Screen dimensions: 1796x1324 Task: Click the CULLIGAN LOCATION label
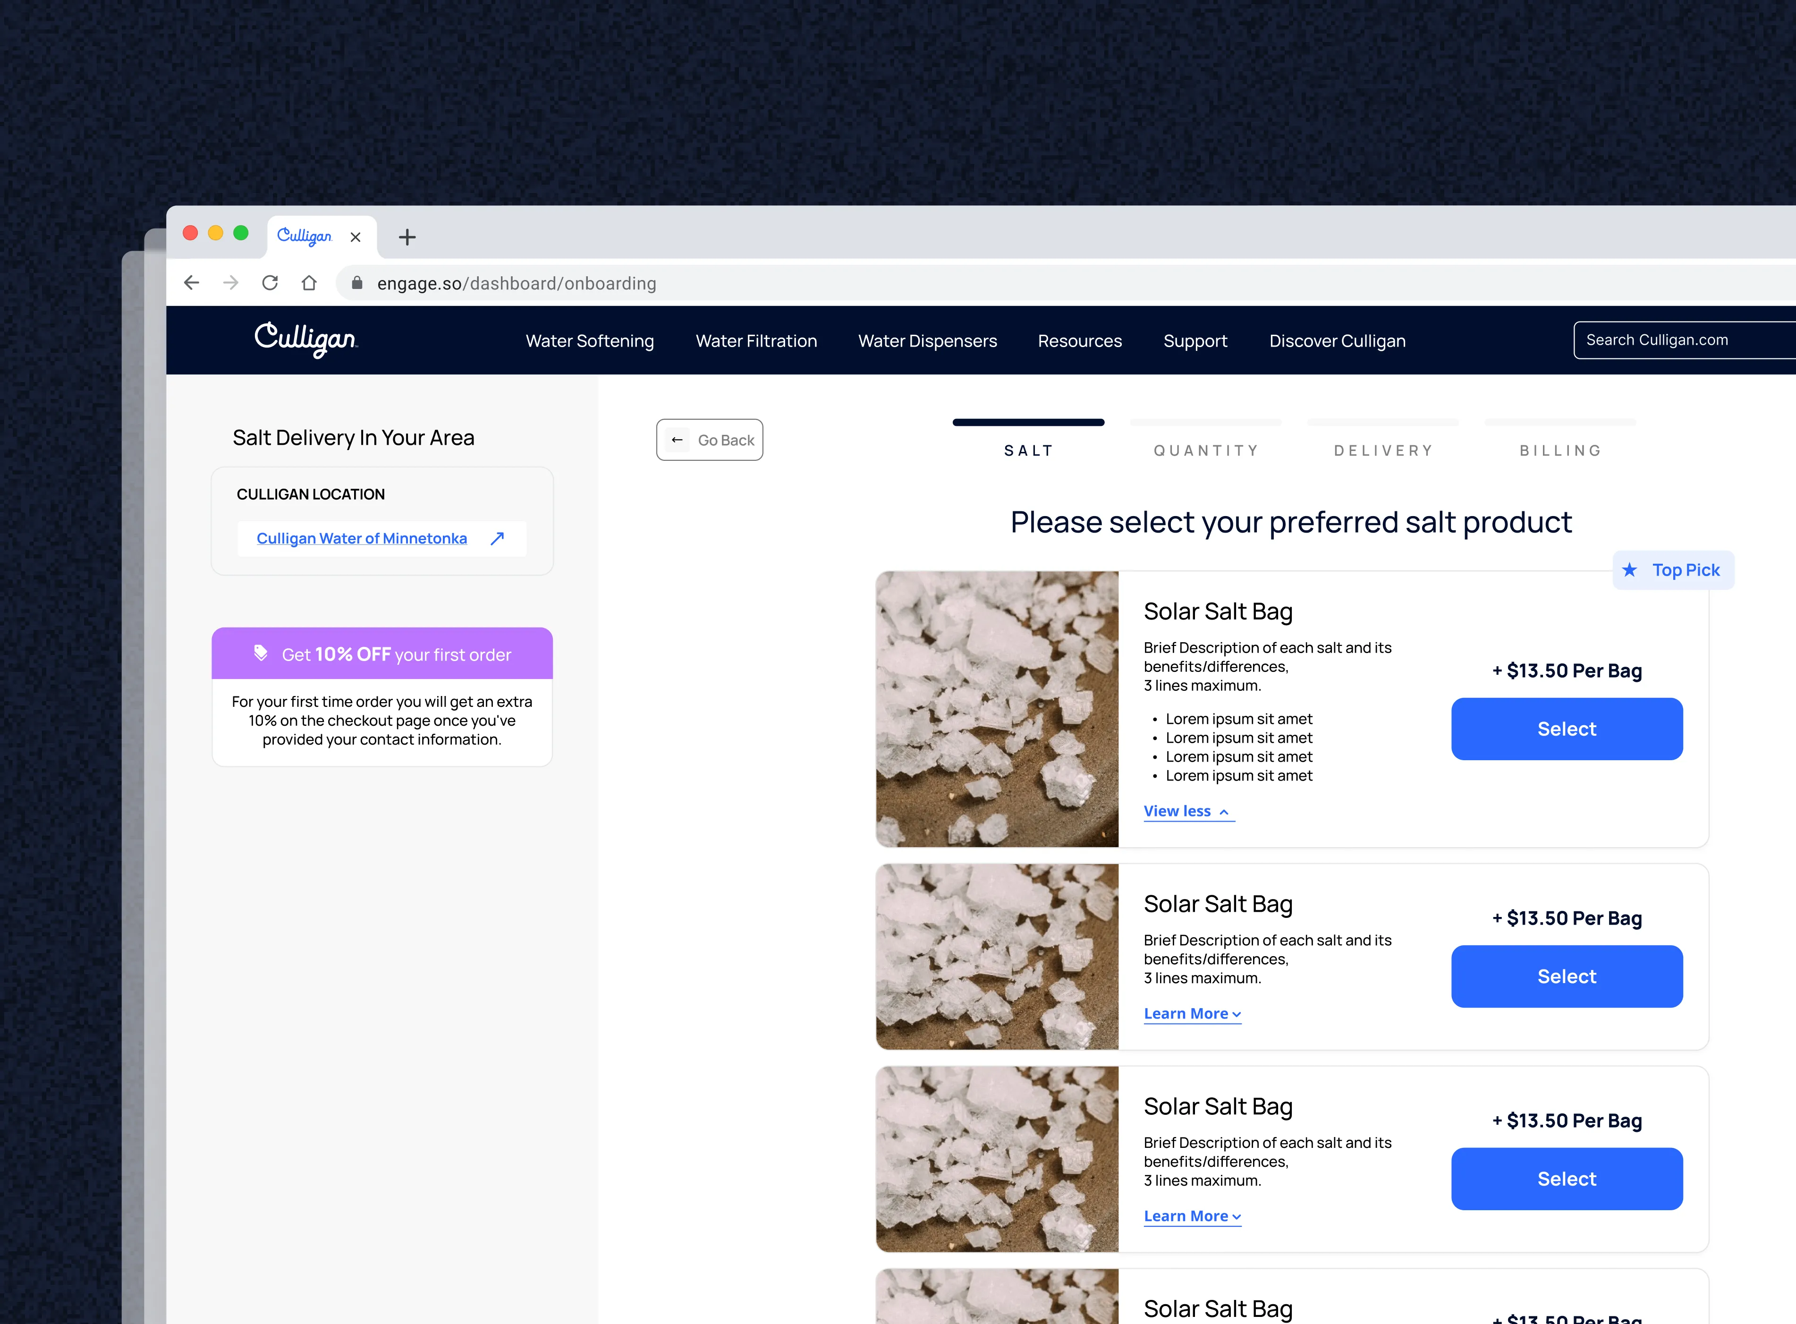[x=311, y=494]
